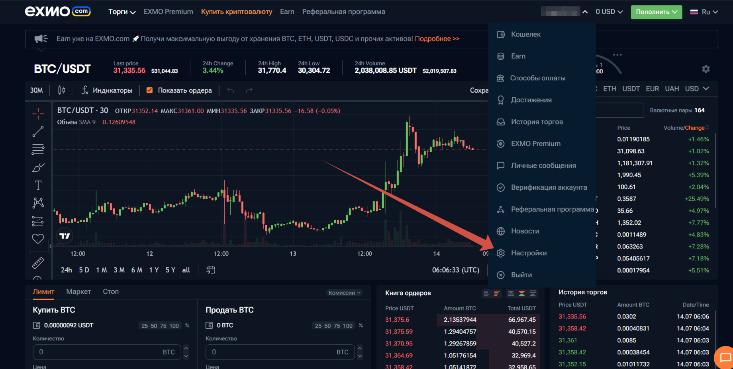
Task: Set the chart range to 1Y
Action: pyautogui.click(x=154, y=270)
